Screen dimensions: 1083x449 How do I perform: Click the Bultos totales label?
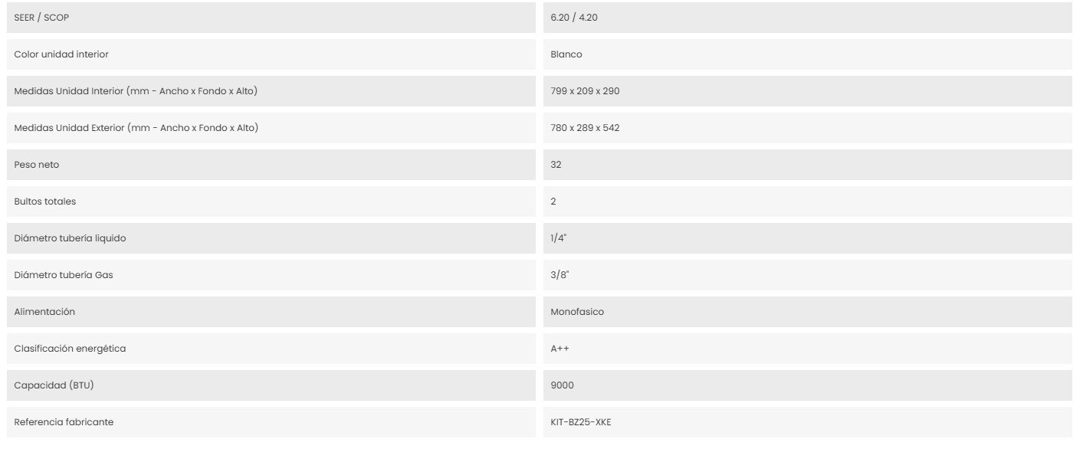pos(45,202)
